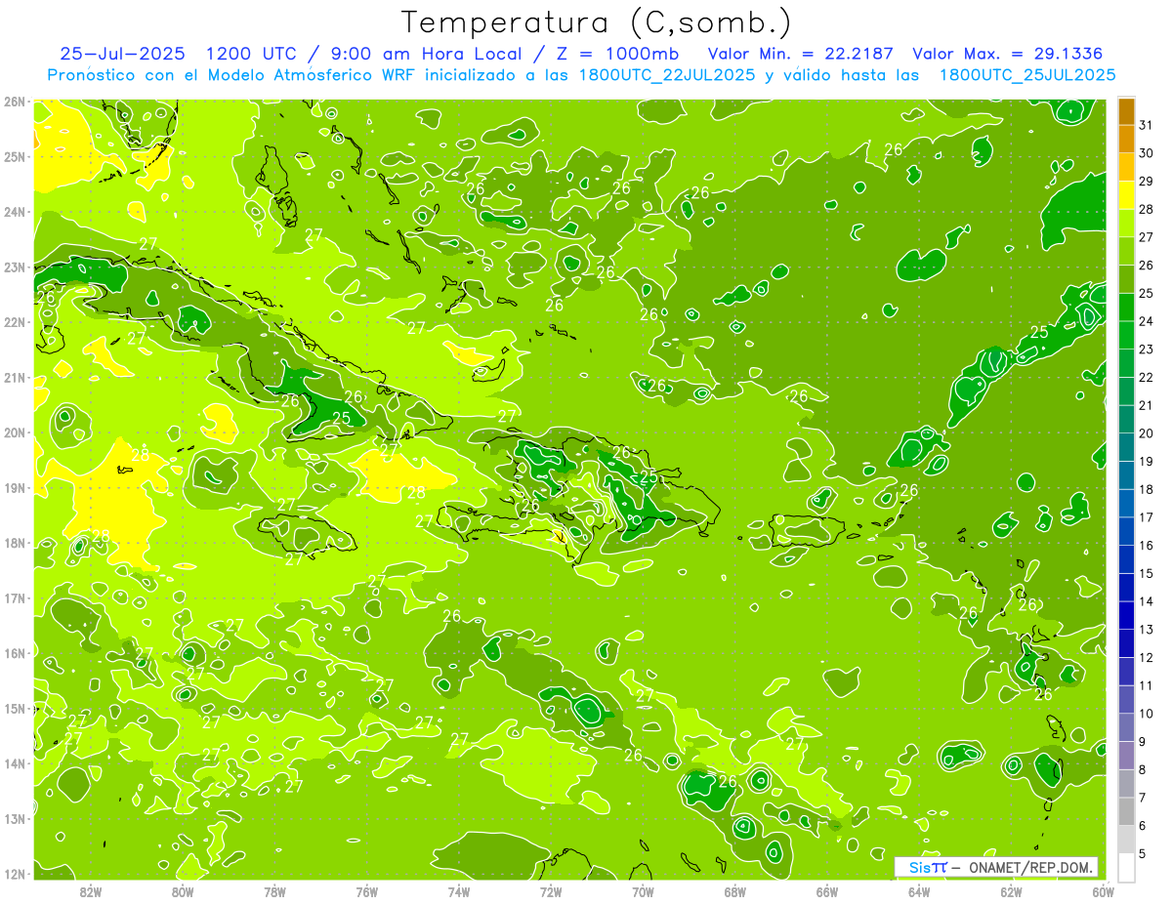Click the legend value "20" on color bar

tap(1147, 432)
